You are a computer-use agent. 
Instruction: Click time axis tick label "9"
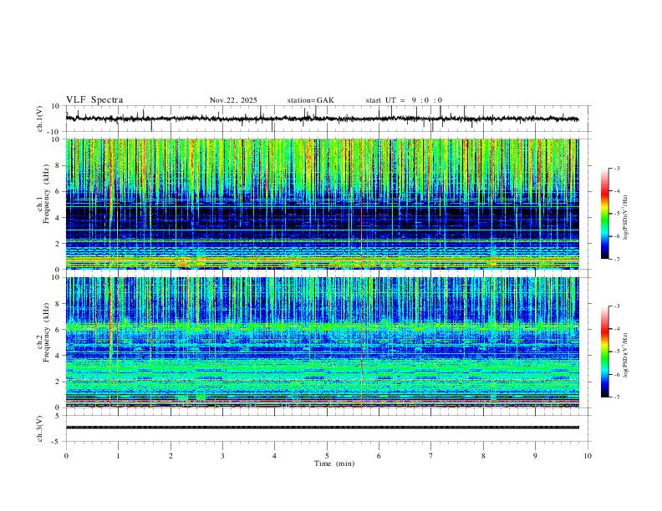pyautogui.click(x=535, y=456)
